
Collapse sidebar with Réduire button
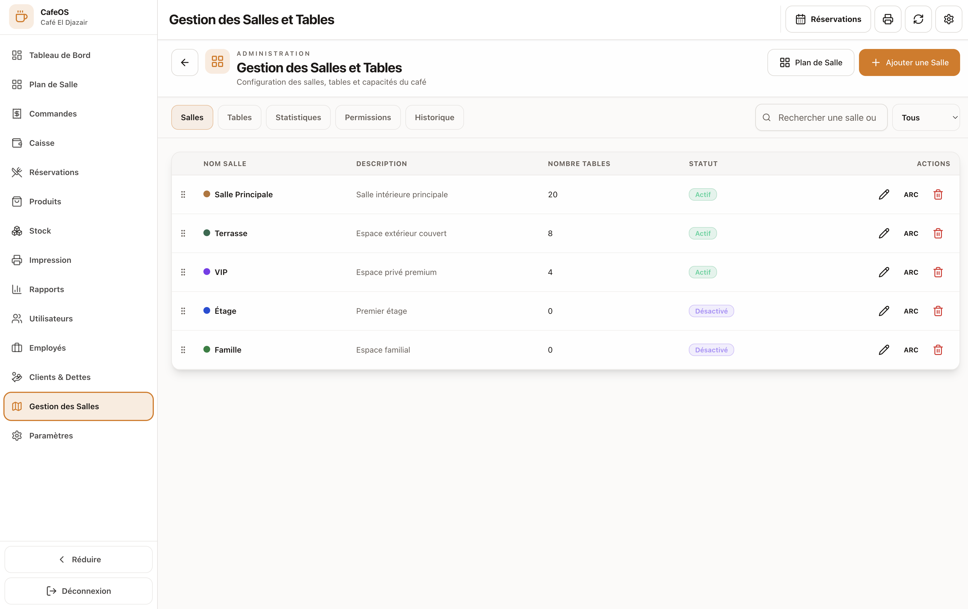click(78, 559)
